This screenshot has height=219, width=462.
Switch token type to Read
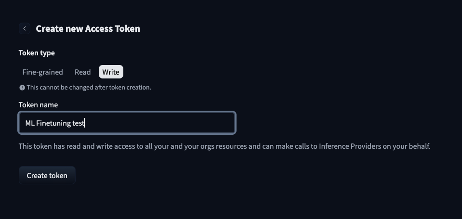tap(82, 72)
